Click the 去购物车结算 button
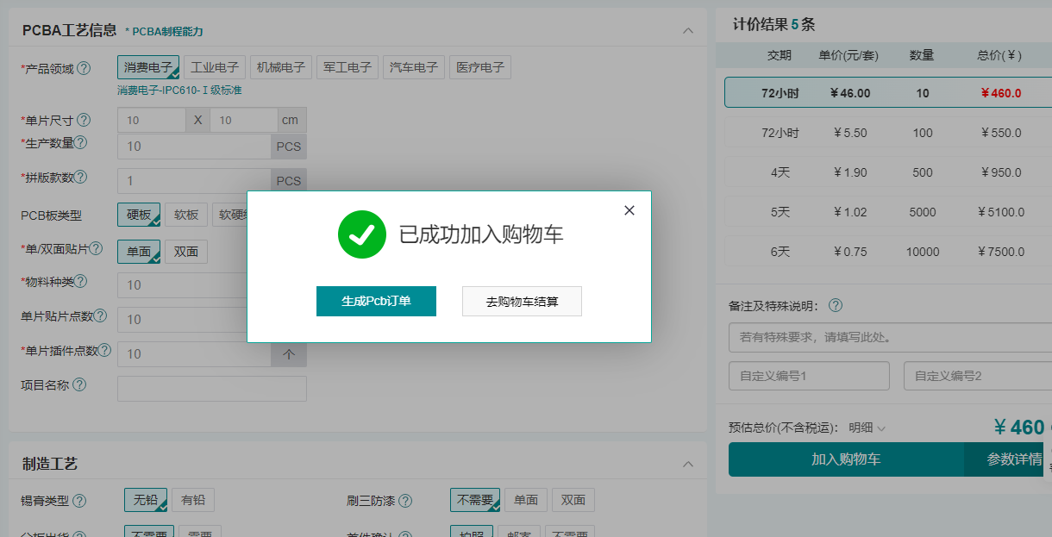This screenshot has width=1052, height=537. (x=522, y=302)
